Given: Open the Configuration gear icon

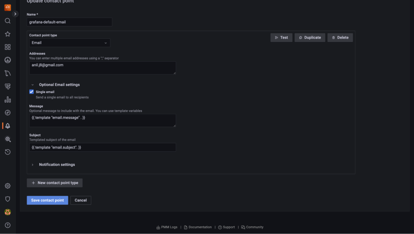Looking at the screenshot, I should (8, 186).
